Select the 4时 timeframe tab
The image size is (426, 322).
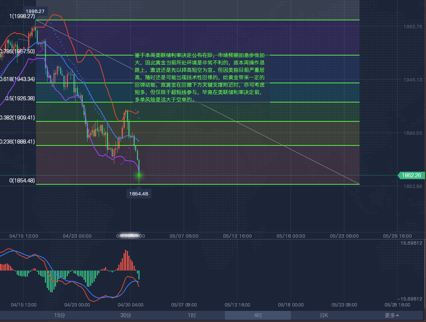[258, 315]
